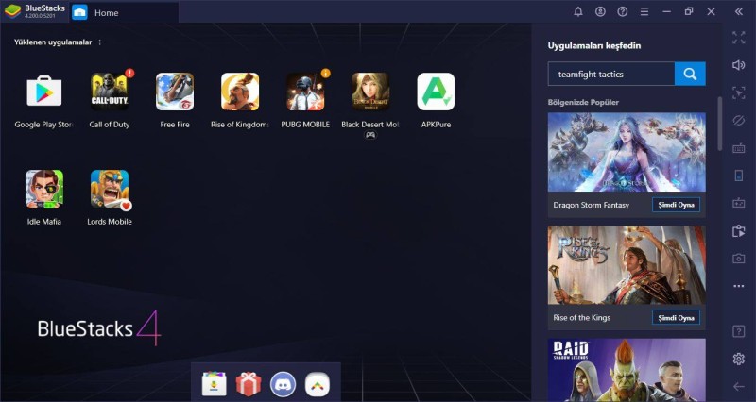Click the app search input field
This screenshot has height=402, width=756.
tap(610, 74)
